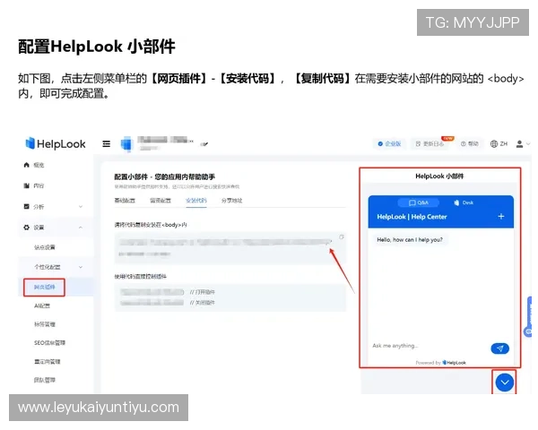Click the 帮助 help button

(469, 143)
